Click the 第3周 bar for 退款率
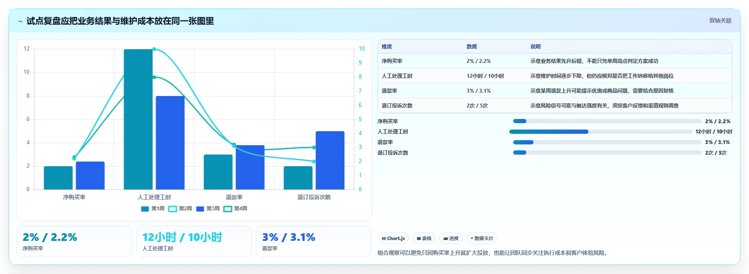The image size is (749, 274). click(250, 167)
